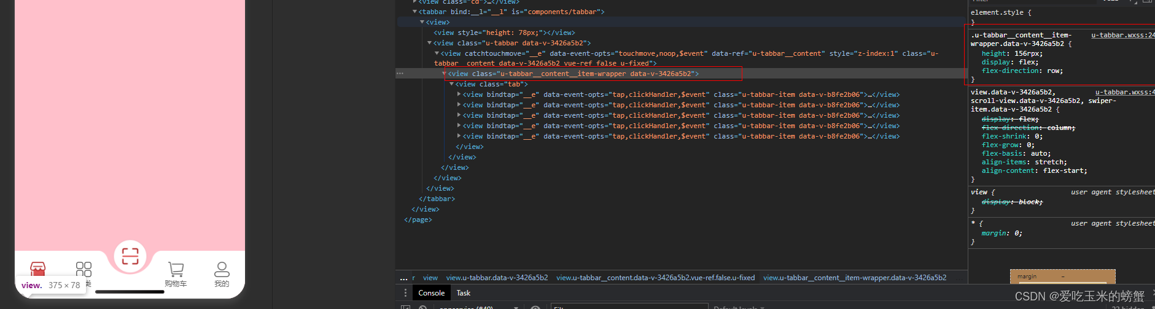Tap the four-squares category icon in the tabbar
Viewport: 1155px width, 309px height.
tap(84, 269)
